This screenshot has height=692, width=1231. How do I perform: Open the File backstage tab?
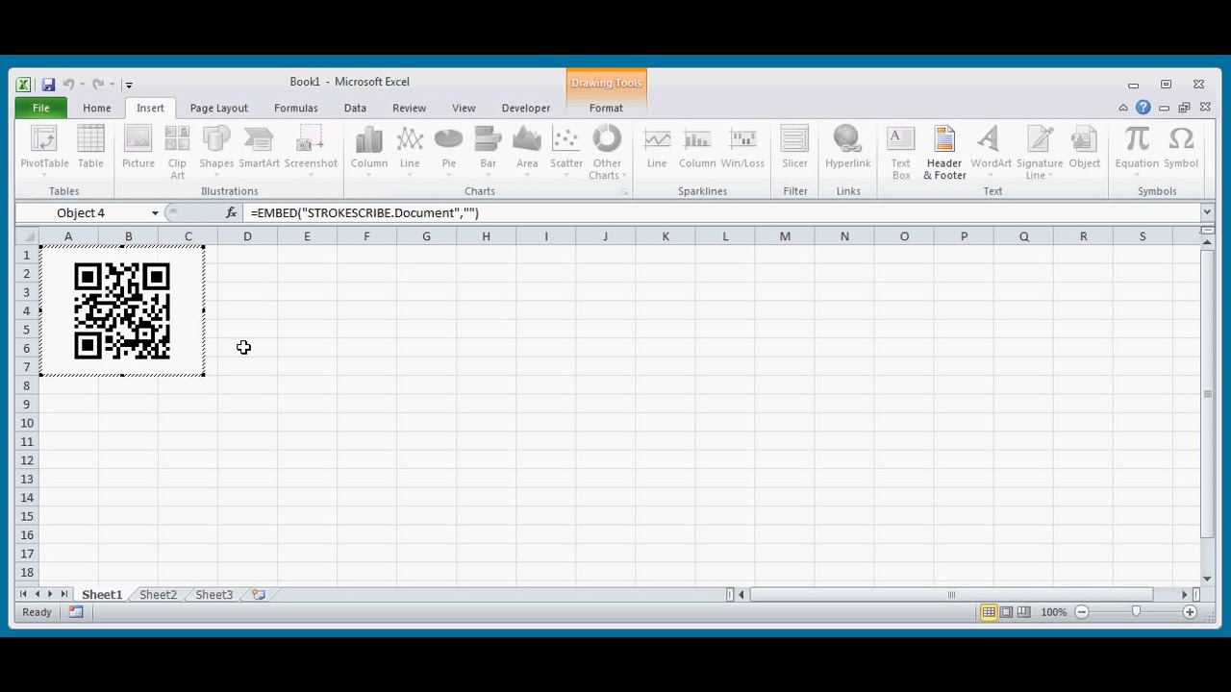40,108
